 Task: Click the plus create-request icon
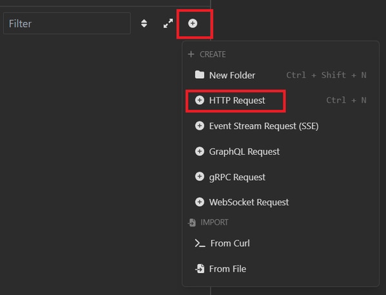coord(193,23)
